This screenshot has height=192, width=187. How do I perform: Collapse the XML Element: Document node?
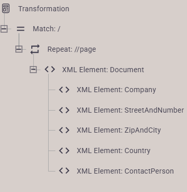click(x=33, y=70)
